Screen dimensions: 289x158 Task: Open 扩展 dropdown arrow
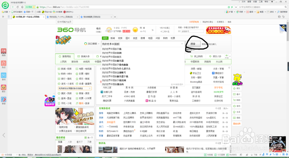(234, 12)
